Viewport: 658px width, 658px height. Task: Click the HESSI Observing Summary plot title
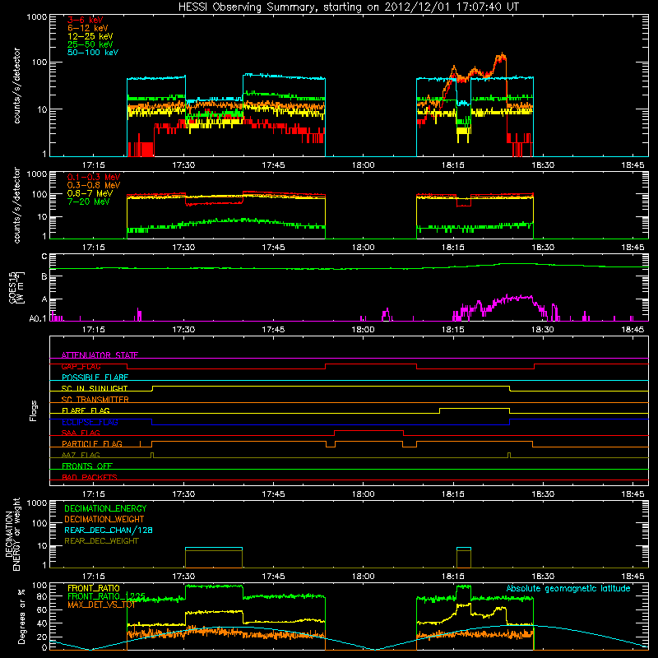pyautogui.click(x=349, y=7)
